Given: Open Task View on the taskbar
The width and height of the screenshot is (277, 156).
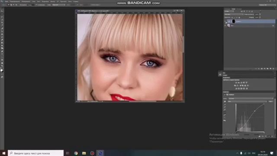Looking at the screenshot, I should point(68,153).
